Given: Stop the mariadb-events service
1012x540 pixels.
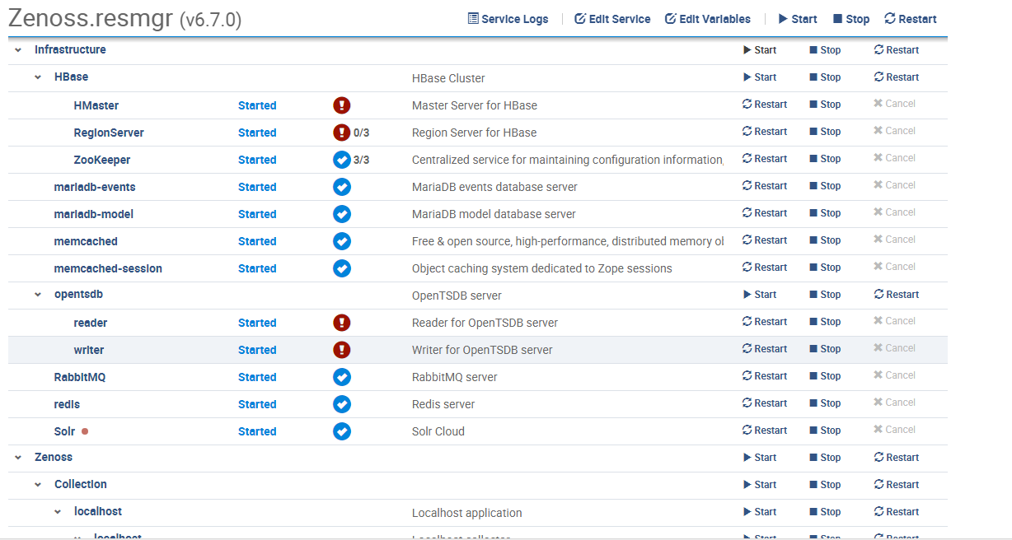Looking at the screenshot, I should tap(825, 186).
